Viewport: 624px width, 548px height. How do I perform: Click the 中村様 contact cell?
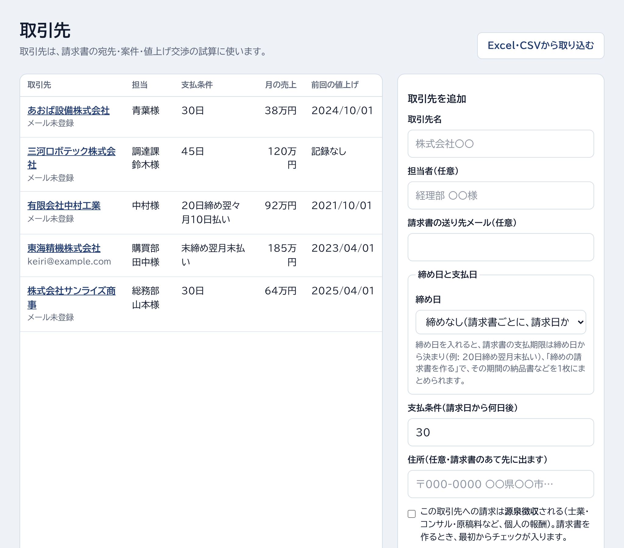[146, 205]
